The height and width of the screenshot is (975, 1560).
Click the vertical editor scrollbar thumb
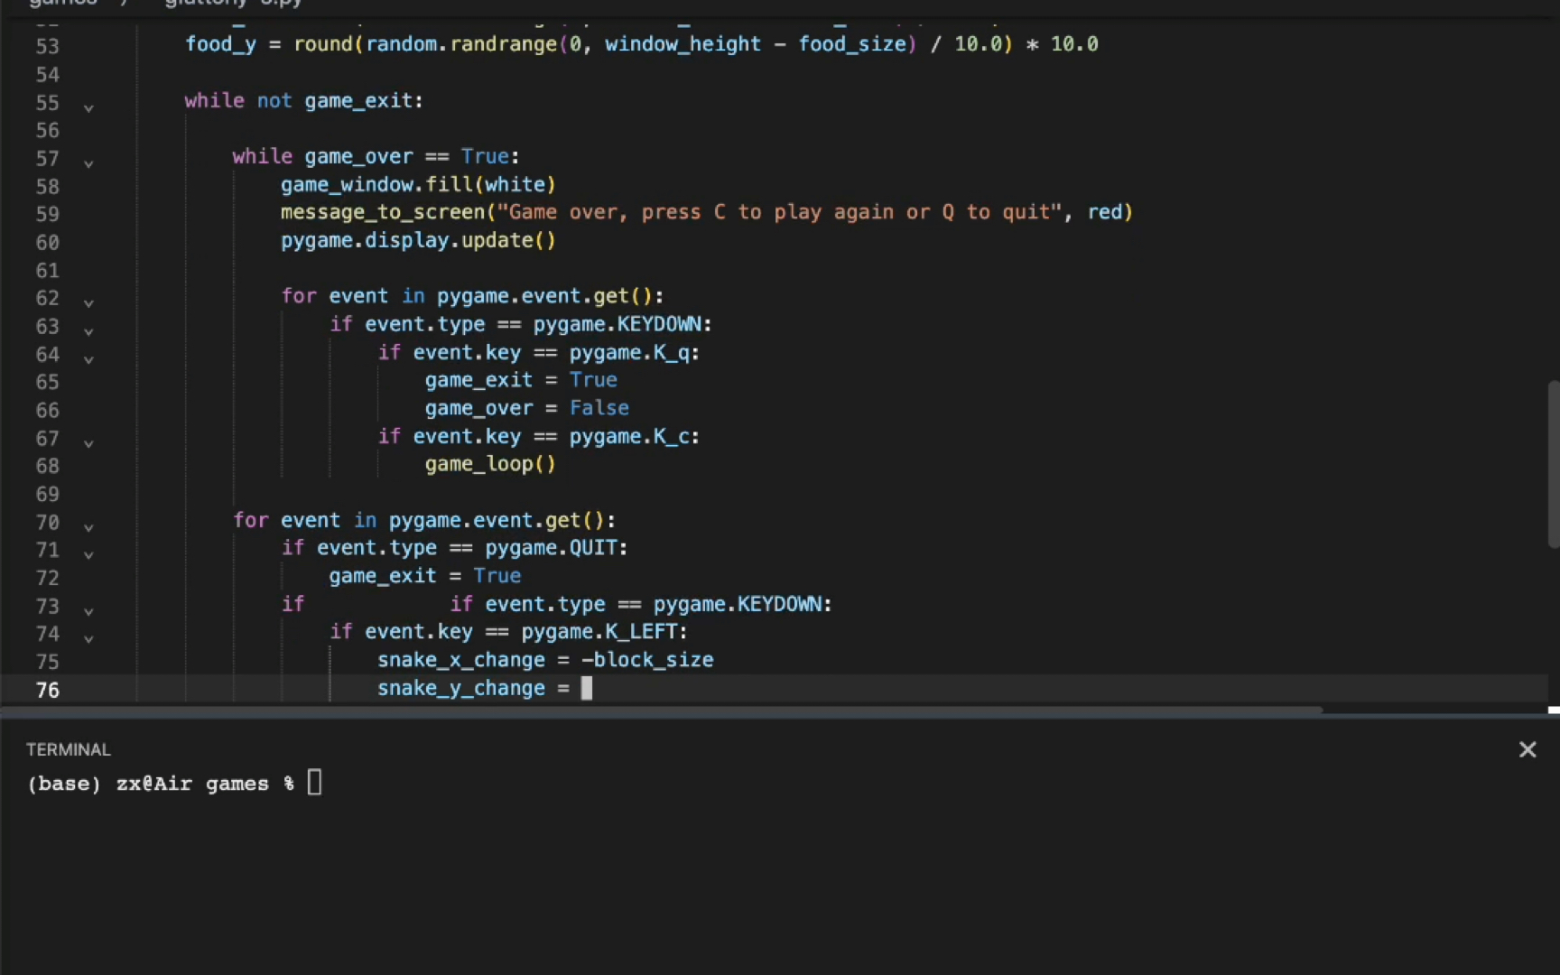coord(1553,464)
